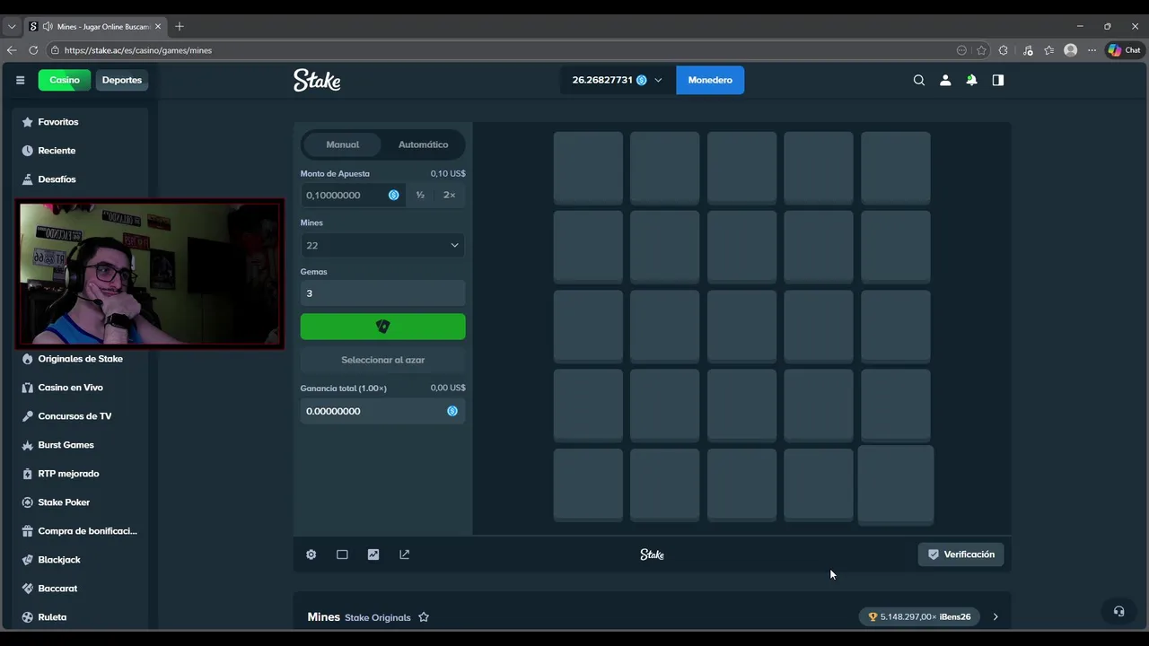Open the browser profile avatar
Screen dimensions: 1149x646
tap(1070, 50)
